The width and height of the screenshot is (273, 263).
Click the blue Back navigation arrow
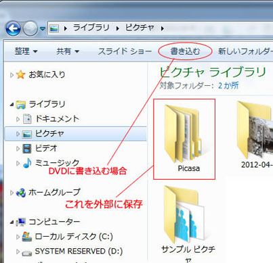click(x=13, y=28)
